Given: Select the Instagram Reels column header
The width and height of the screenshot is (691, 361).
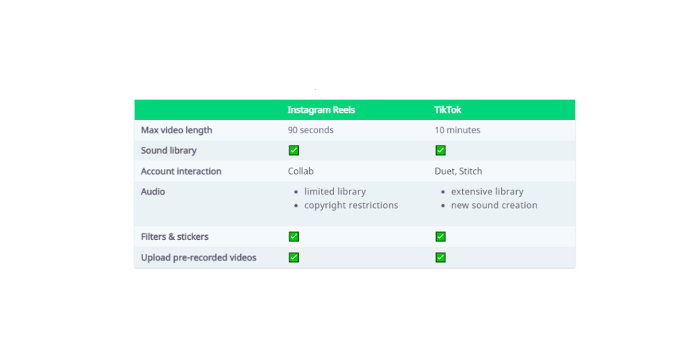Looking at the screenshot, I should 321,110.
